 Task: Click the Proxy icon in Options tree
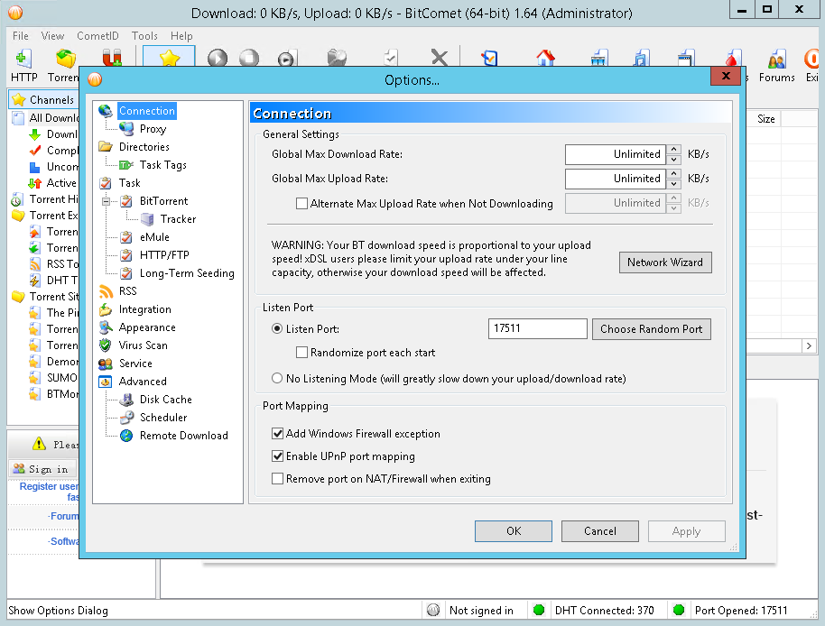pyautogui.click(x=126, y=129)
